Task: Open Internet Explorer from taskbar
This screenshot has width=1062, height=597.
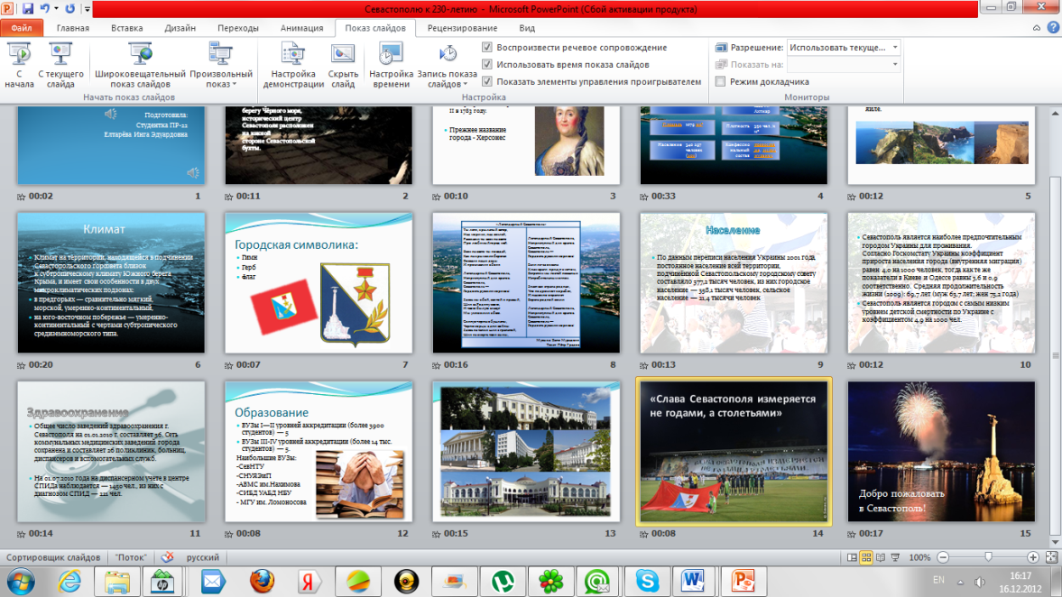Action: point(69,582)
